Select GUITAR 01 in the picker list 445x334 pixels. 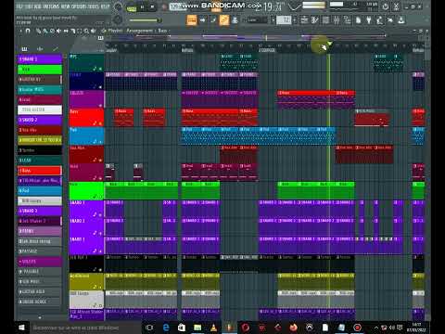(x=40, y=80)
